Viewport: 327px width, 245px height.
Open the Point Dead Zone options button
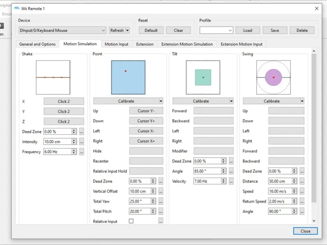click(161, 181)
